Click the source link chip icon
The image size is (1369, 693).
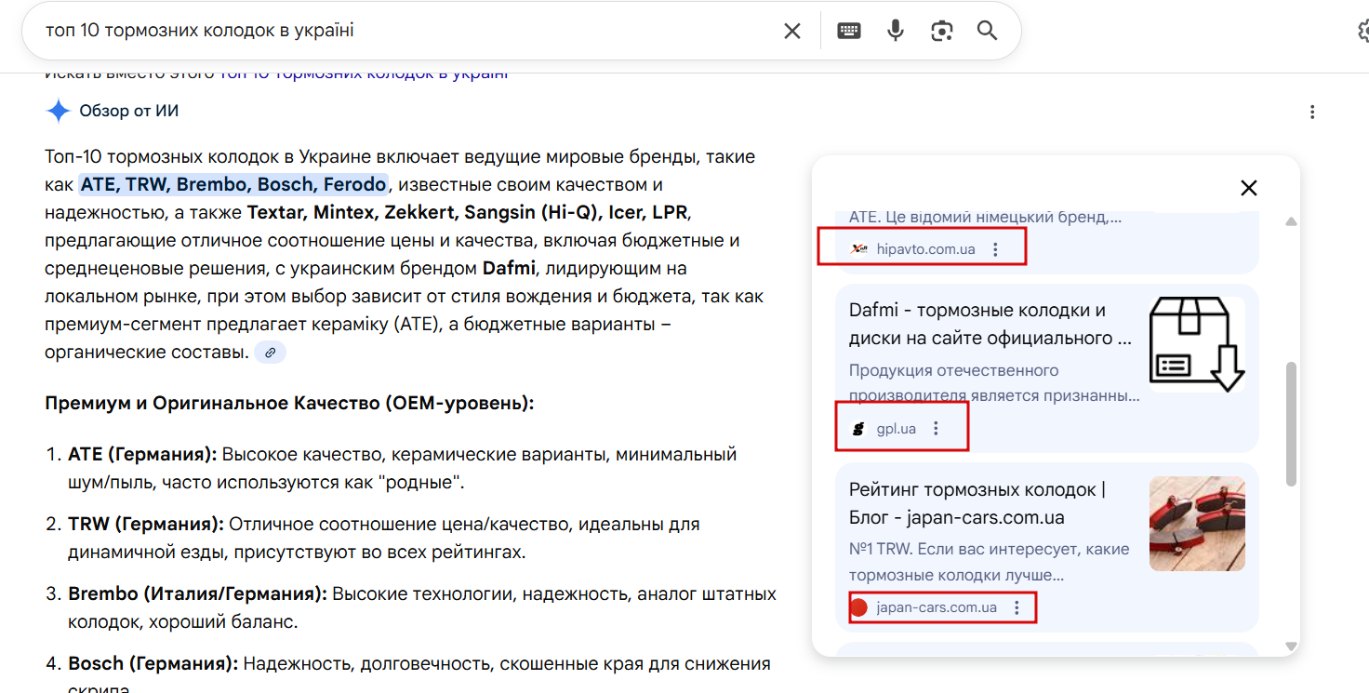tap(270, 353)
